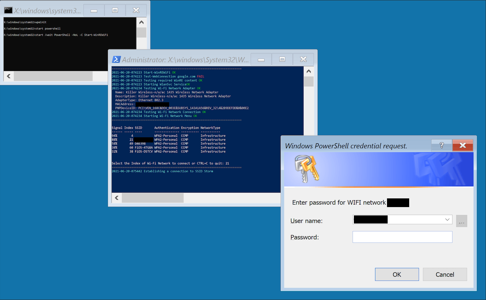Click the golden keys icon in banner
This screenshot has height=300, width=486.
pos(307,168)
